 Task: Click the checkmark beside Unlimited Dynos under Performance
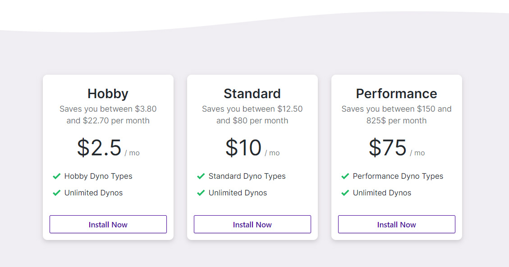pos(345,193)
